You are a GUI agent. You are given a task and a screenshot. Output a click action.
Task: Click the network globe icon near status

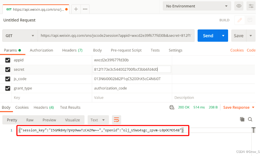click(x=172, y=107)
